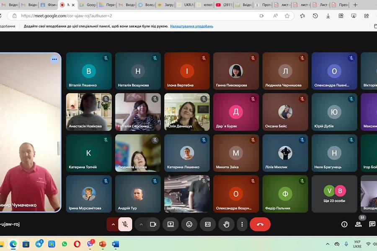Image resolution: width=377 pixels, height=251 pixels.
Task: Switch to the Загру tab
Action: click(165, 5)
